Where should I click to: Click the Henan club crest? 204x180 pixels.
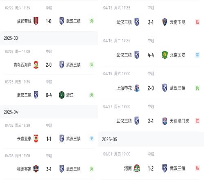coord(137,168)
